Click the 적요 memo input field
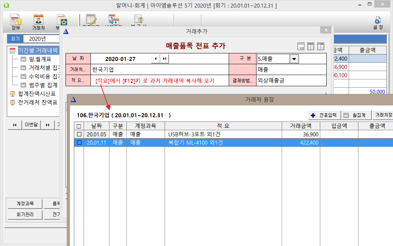This screenshot has height=246, width=393. pyautogui.click(x=160, y=80)
